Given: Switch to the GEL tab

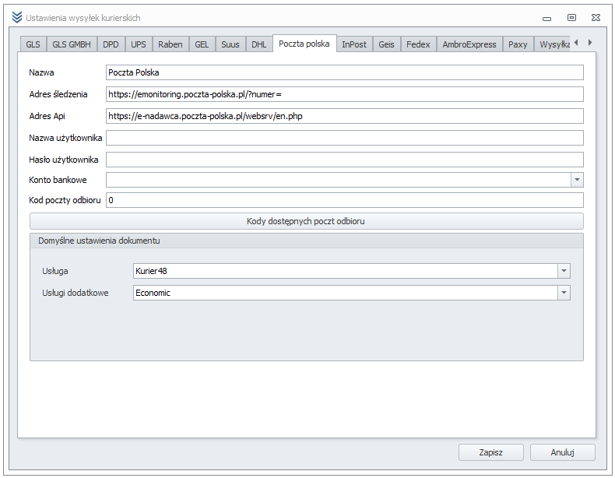Looking at the screenshot, I should 202,44.
